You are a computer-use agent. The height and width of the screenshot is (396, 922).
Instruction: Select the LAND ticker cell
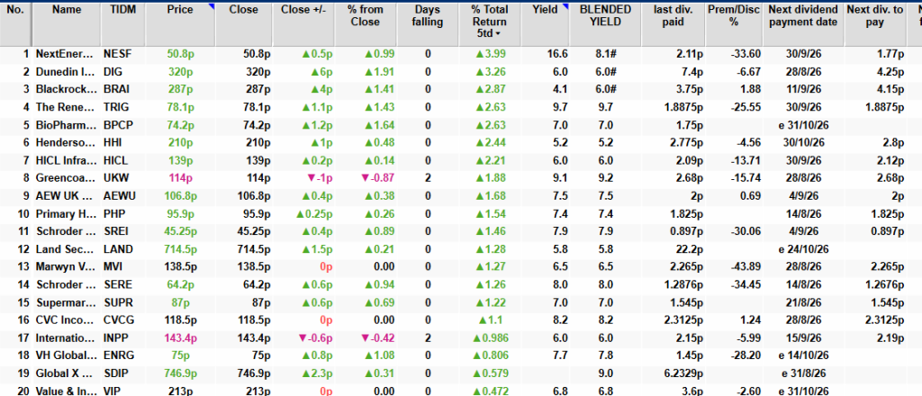coord(117,249)
